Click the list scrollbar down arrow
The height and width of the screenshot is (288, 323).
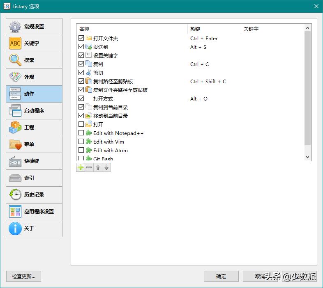(x=307, y=157)
